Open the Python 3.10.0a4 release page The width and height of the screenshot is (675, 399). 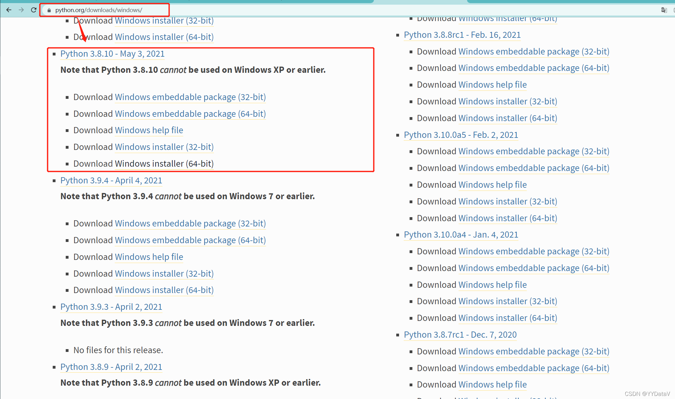pyautogui.click(x=461, y=235)
